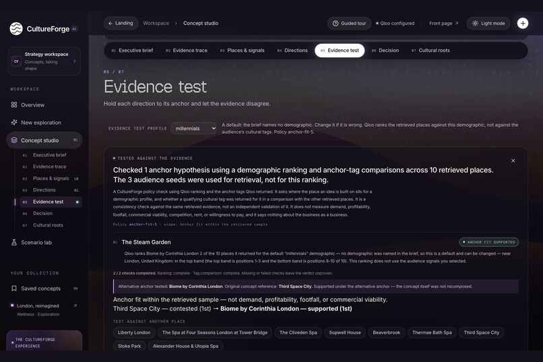Click Qloo configured status

click(395, 23)
